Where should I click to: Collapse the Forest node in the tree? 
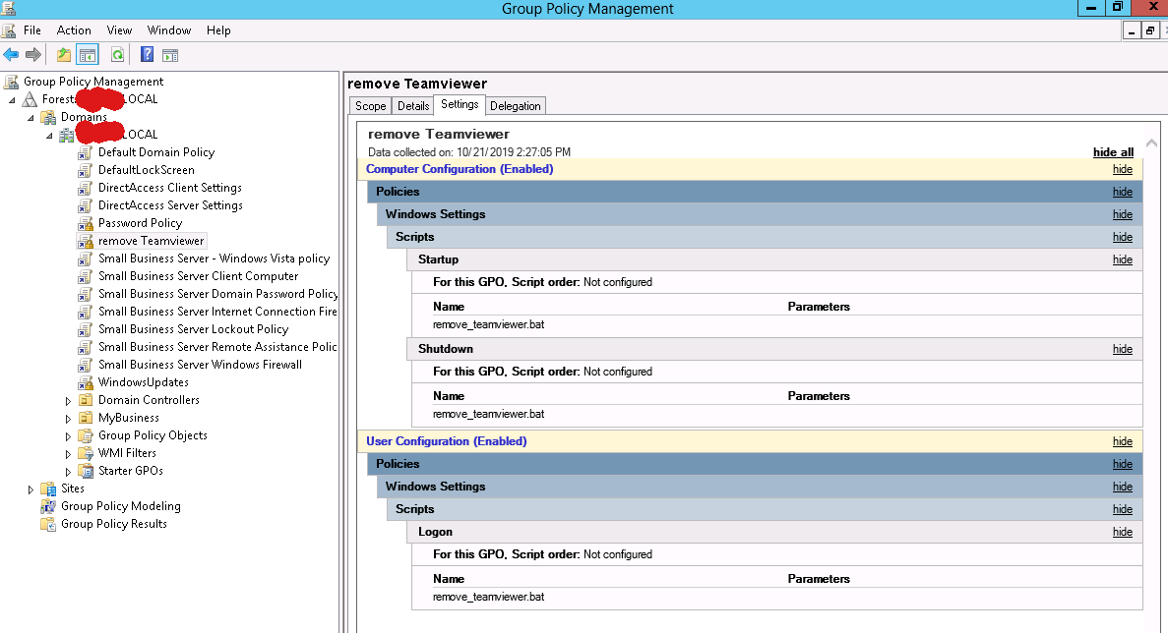[x=12, y=99]
